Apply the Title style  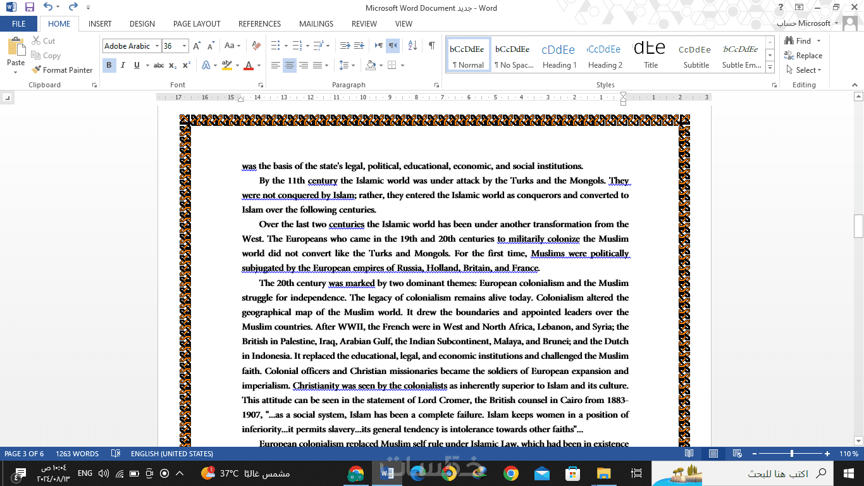coord(650,55)
